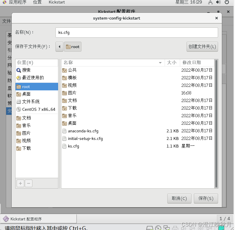This screenshot has height=230, width=235.
Task: Click the 保存(S) button to save ks.cfg
Action: [206, 199]
